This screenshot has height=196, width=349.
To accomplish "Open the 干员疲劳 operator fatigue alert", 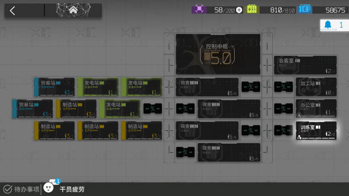I will [72, 190].
